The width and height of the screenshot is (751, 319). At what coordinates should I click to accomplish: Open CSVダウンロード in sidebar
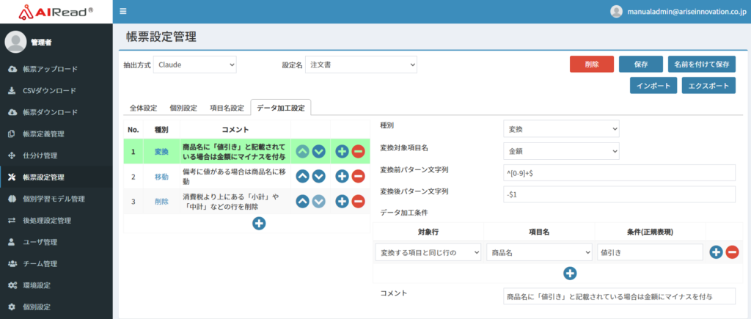tap(56, 90)
